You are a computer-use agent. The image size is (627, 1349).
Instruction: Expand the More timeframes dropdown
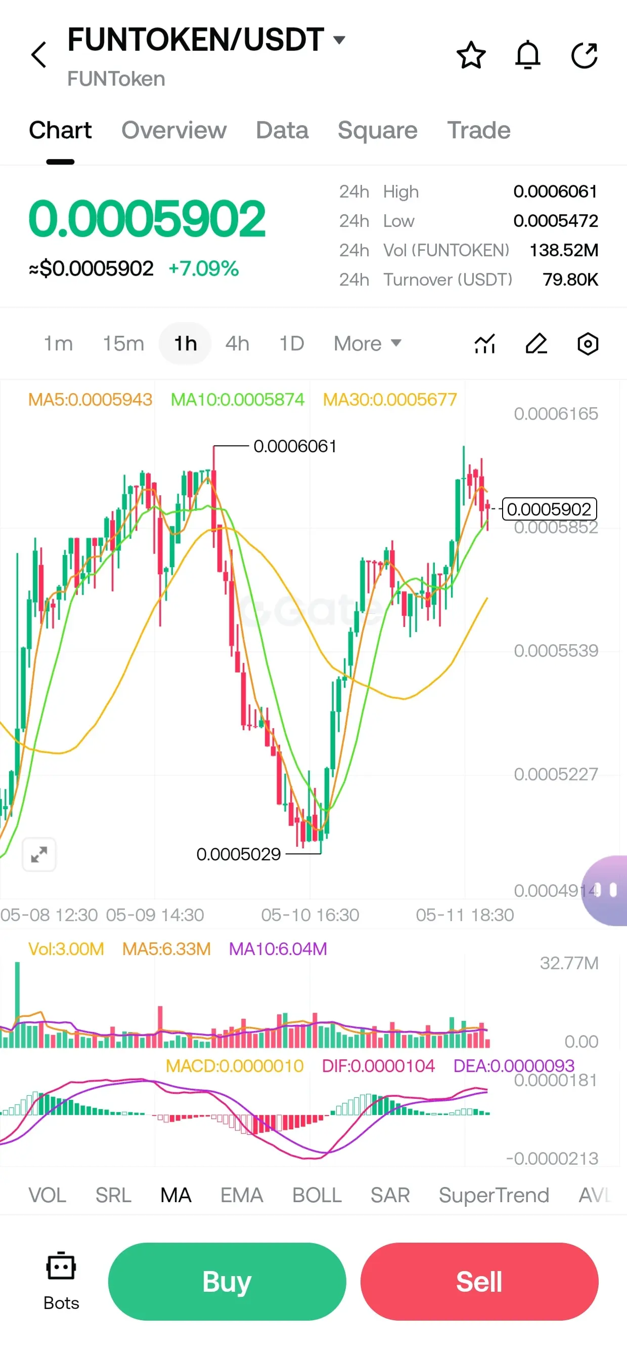pyautogui.click(x=367, y=343)
